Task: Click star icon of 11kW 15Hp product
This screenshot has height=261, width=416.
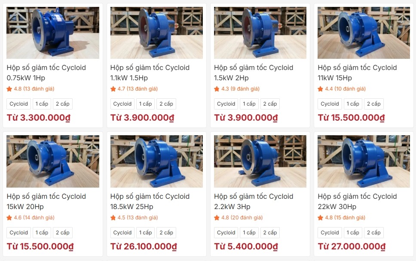Action: pyautogui.click(x=321, y=89)
